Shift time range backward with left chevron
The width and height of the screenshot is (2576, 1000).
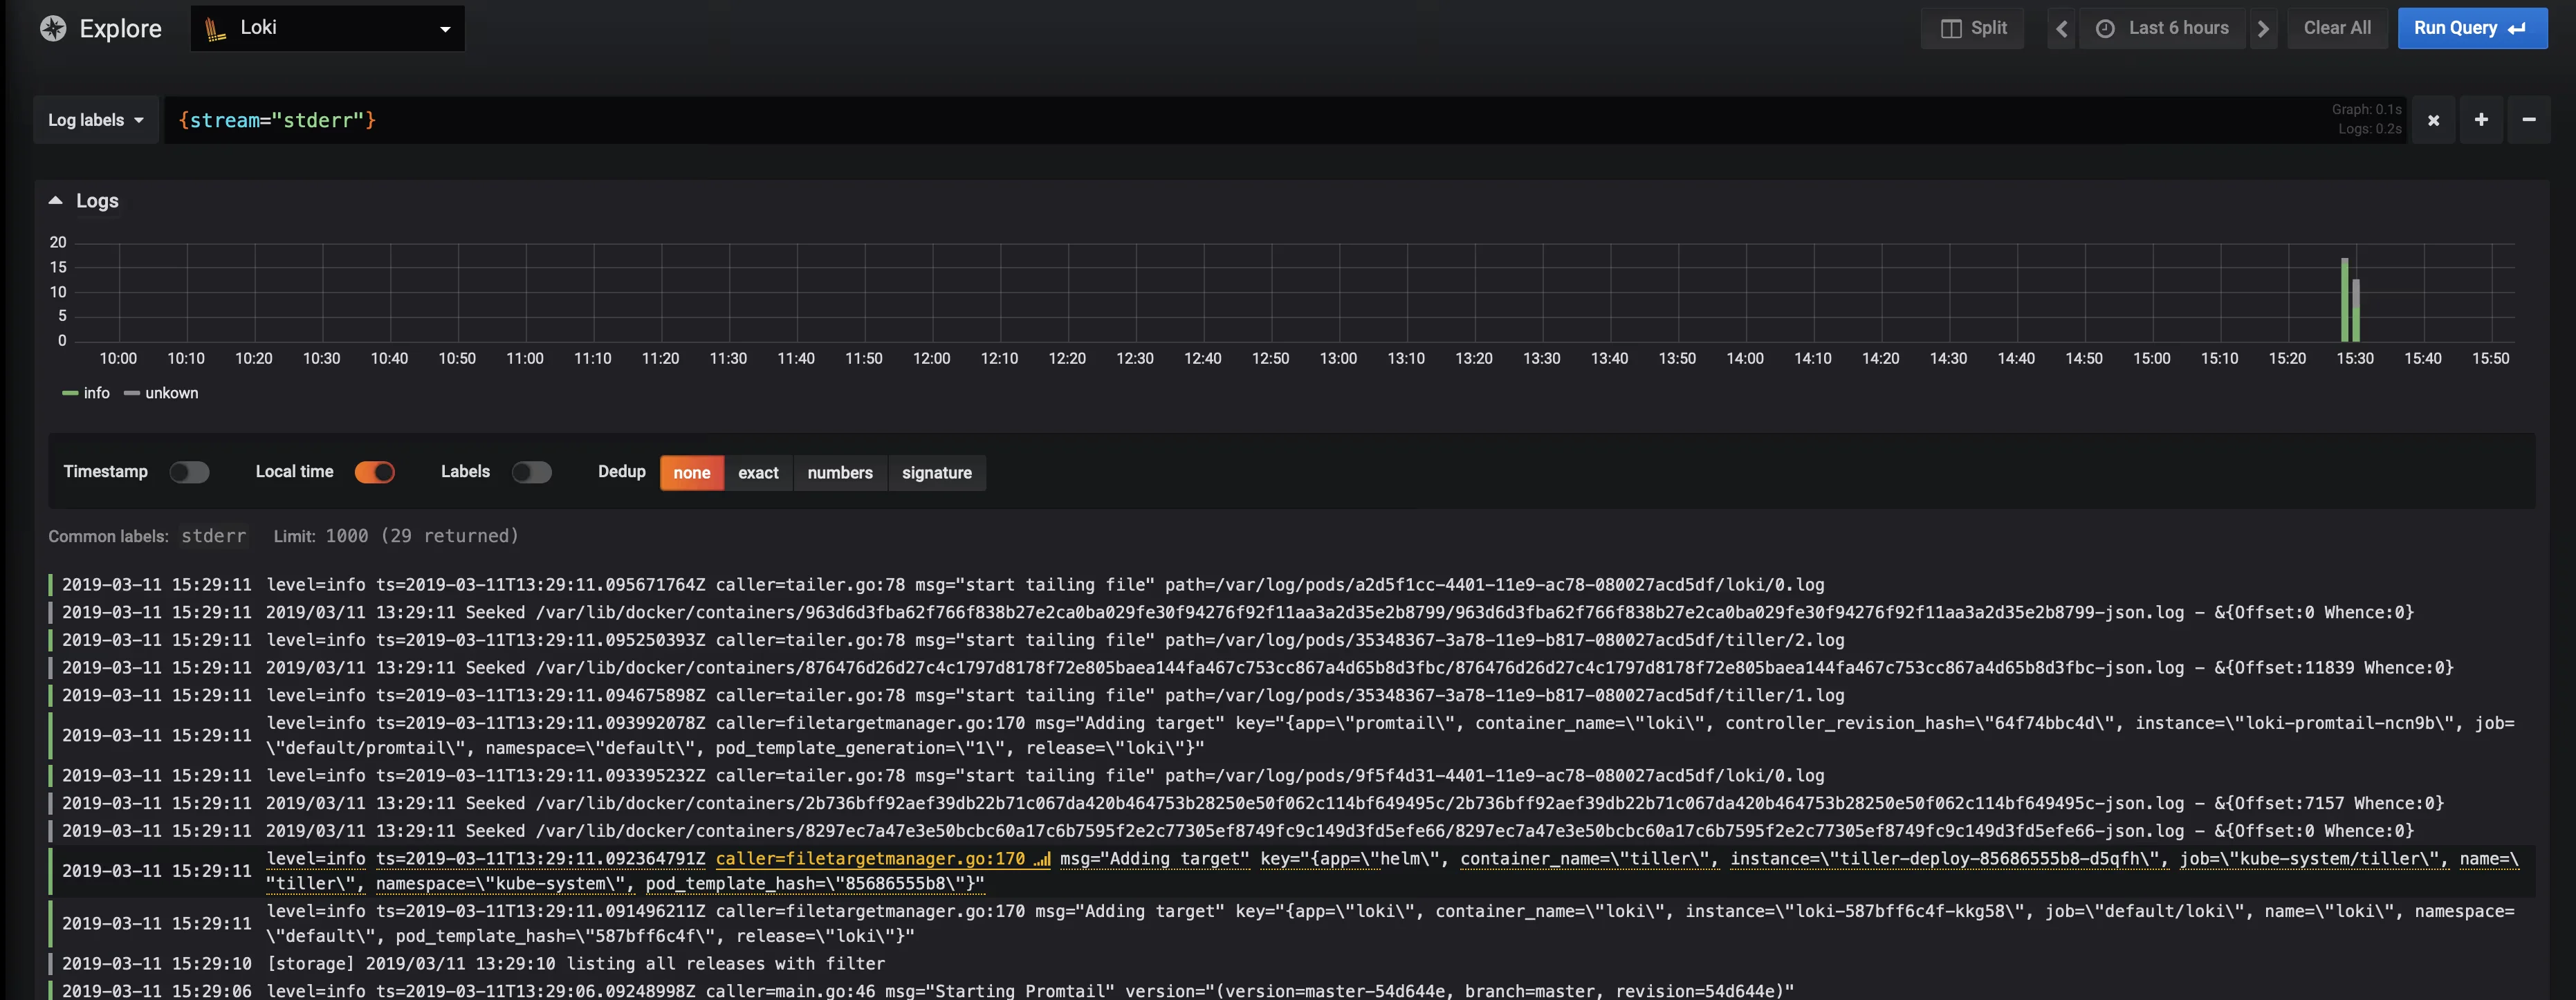(2061, 28)
